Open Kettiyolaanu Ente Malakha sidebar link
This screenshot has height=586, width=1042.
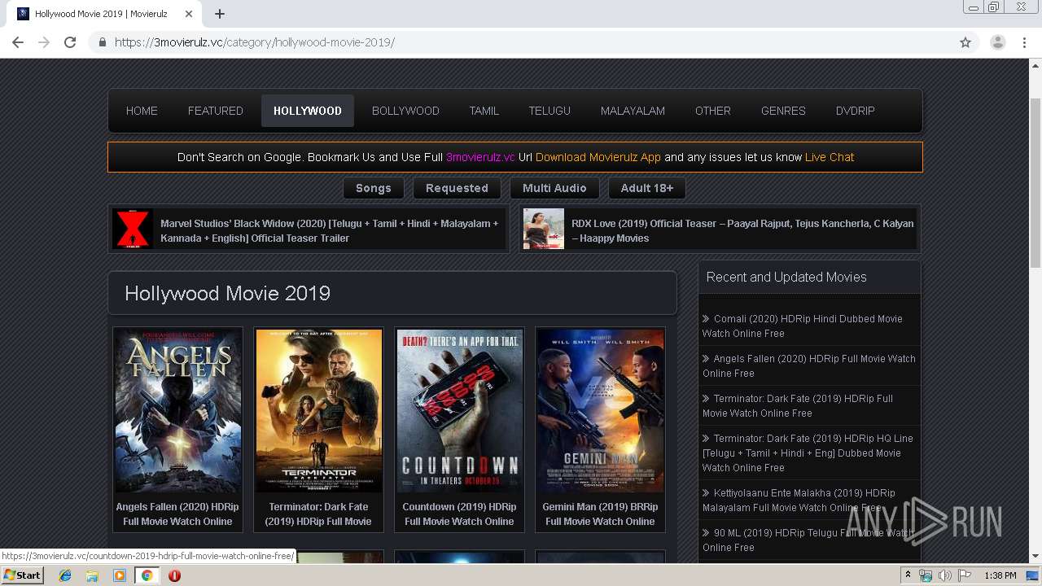click(799, 500)
